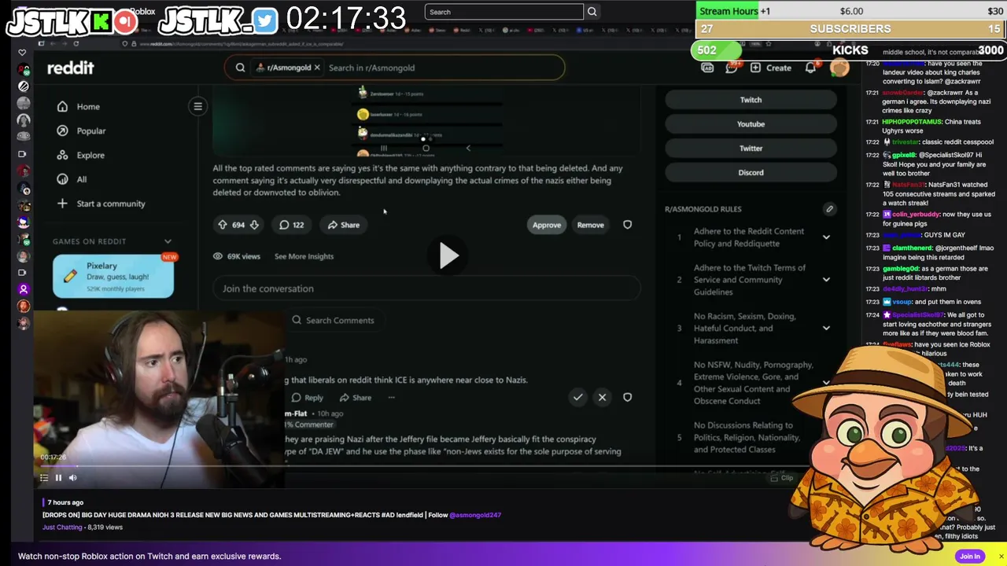Open the comment's more options ellipsis
The image size is (1007, 566).
point(391,398)
